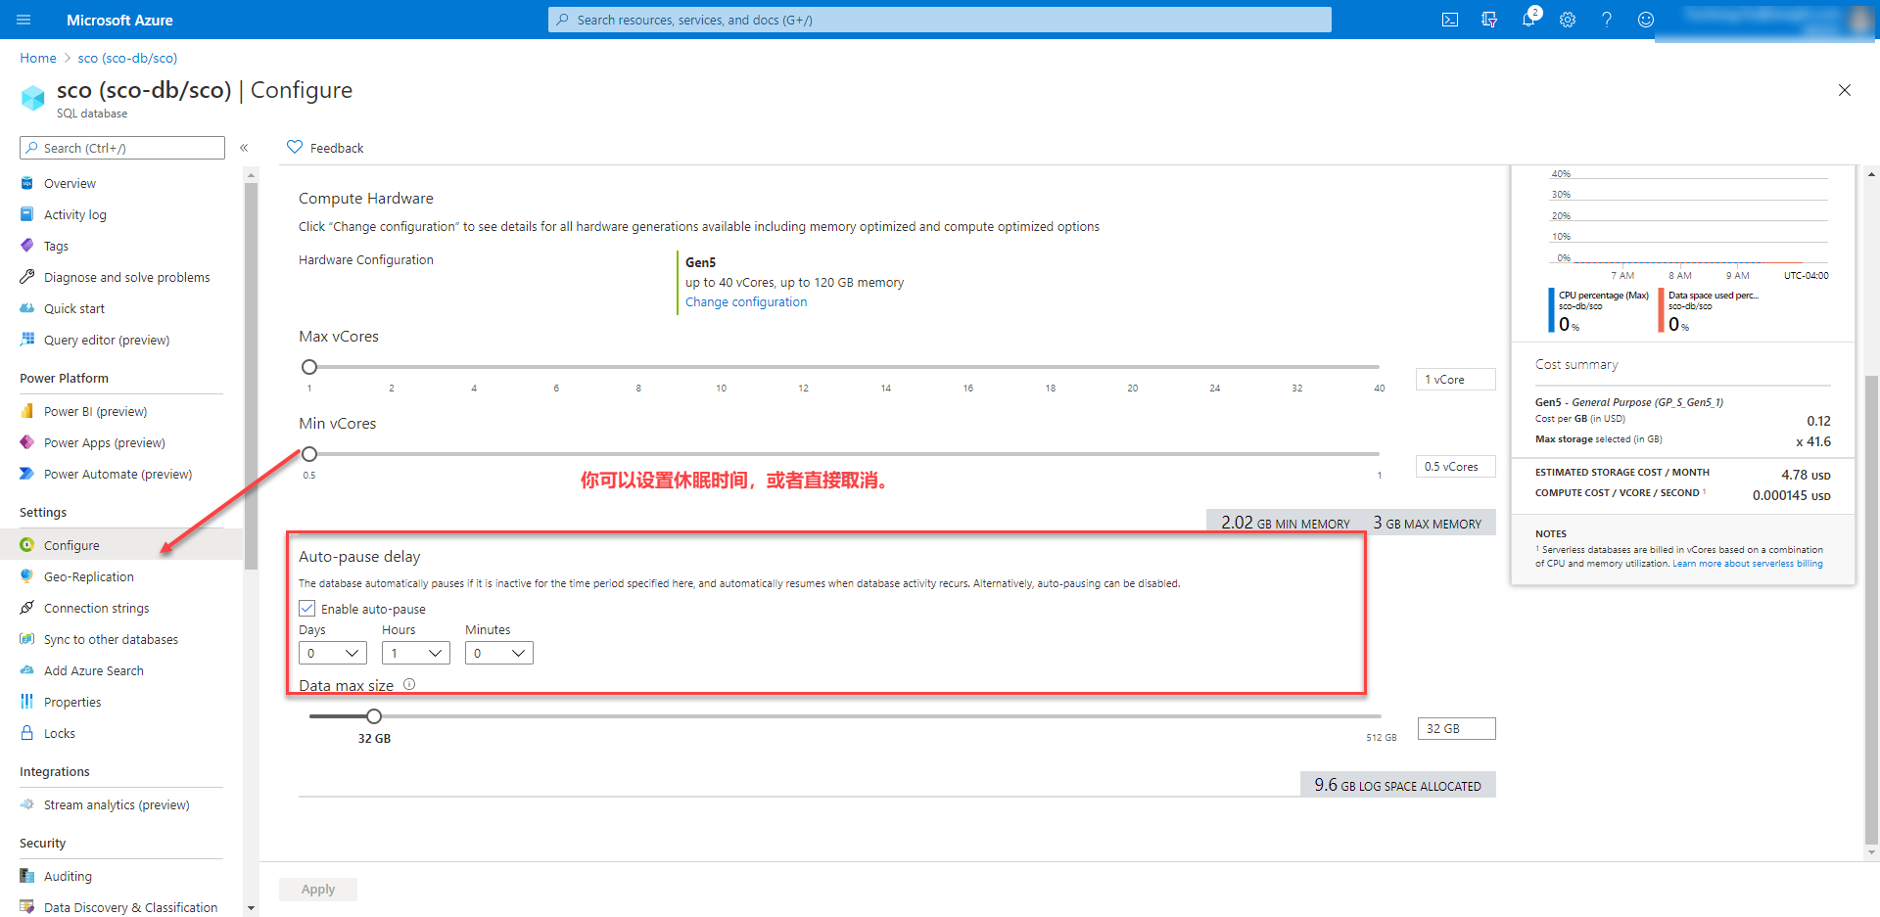Click the Apply button
The height and width of the screenshot is (917, 1880).
pyautogui.click(x=318, y=889)
